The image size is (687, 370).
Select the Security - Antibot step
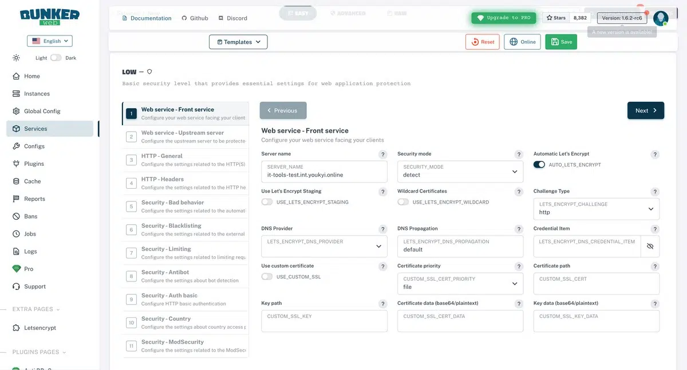pos(185,276)
